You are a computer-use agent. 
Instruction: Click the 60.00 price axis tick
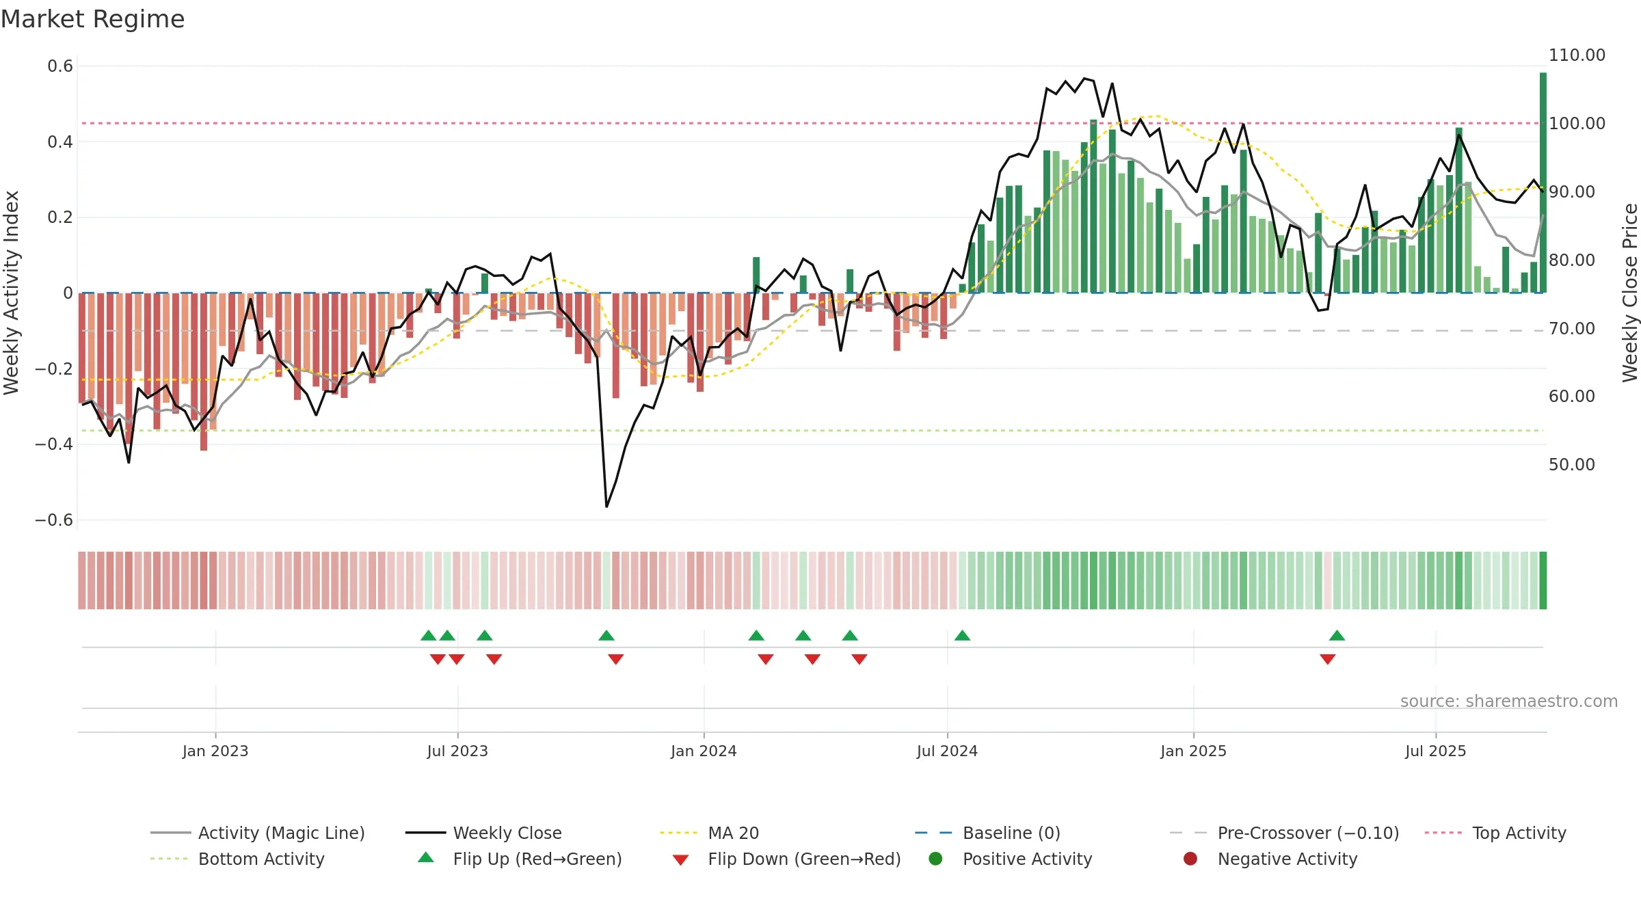click(1572, 397)
